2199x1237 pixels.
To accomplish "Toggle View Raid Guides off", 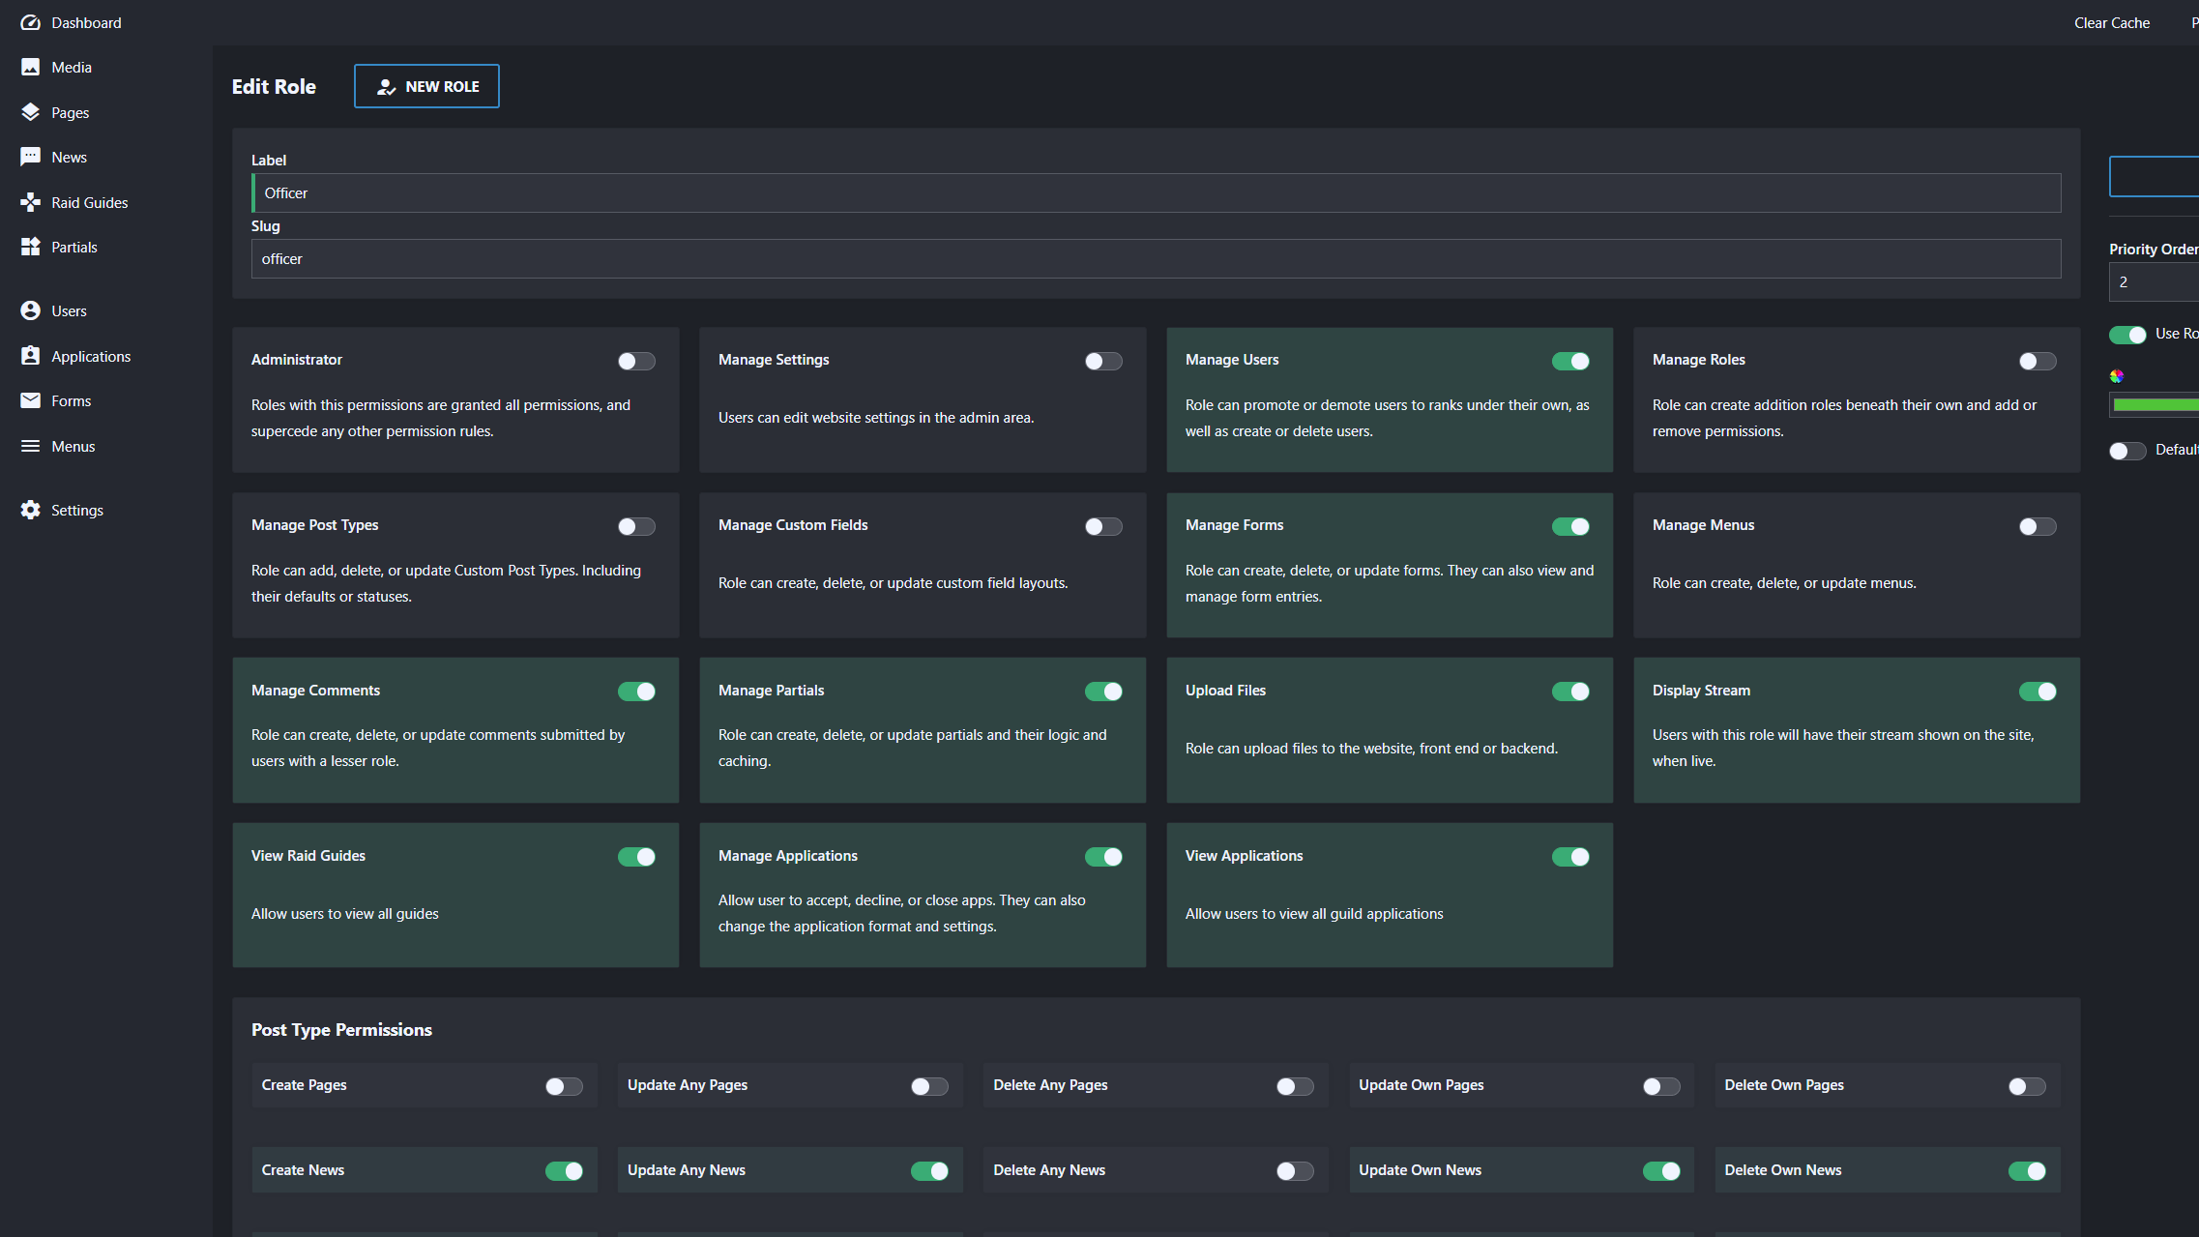I will click(636, 857).
